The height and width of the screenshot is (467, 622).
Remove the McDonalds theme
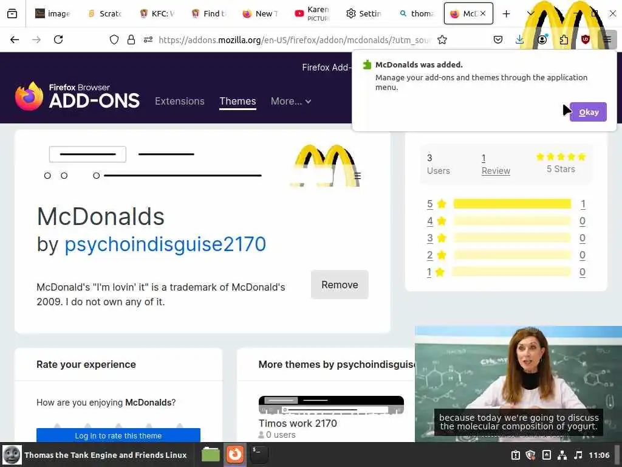(x=340, y=285)
